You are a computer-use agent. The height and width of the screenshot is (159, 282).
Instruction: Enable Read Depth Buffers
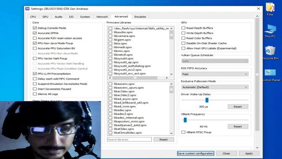pos(183,28)
